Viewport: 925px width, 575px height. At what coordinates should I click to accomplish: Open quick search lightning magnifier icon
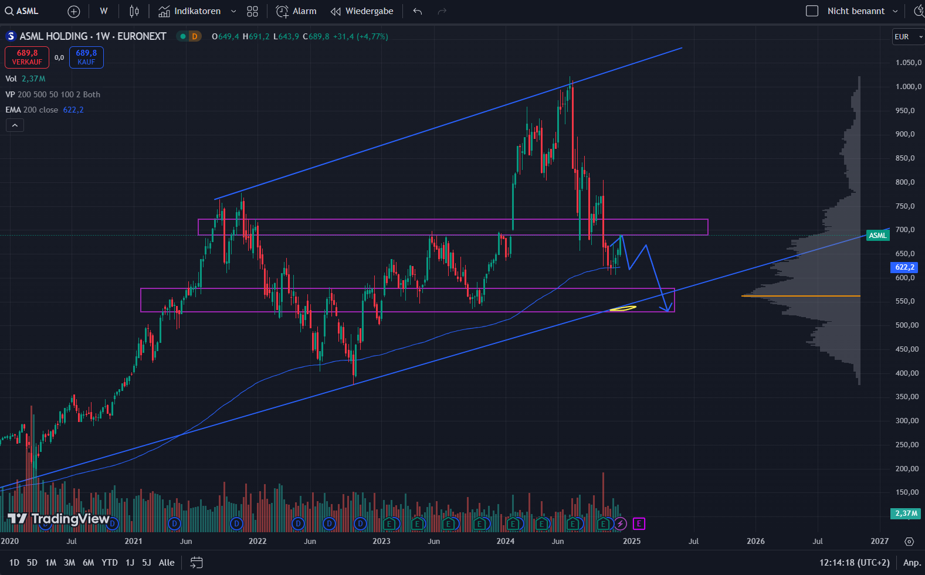[x=919, y=11]
